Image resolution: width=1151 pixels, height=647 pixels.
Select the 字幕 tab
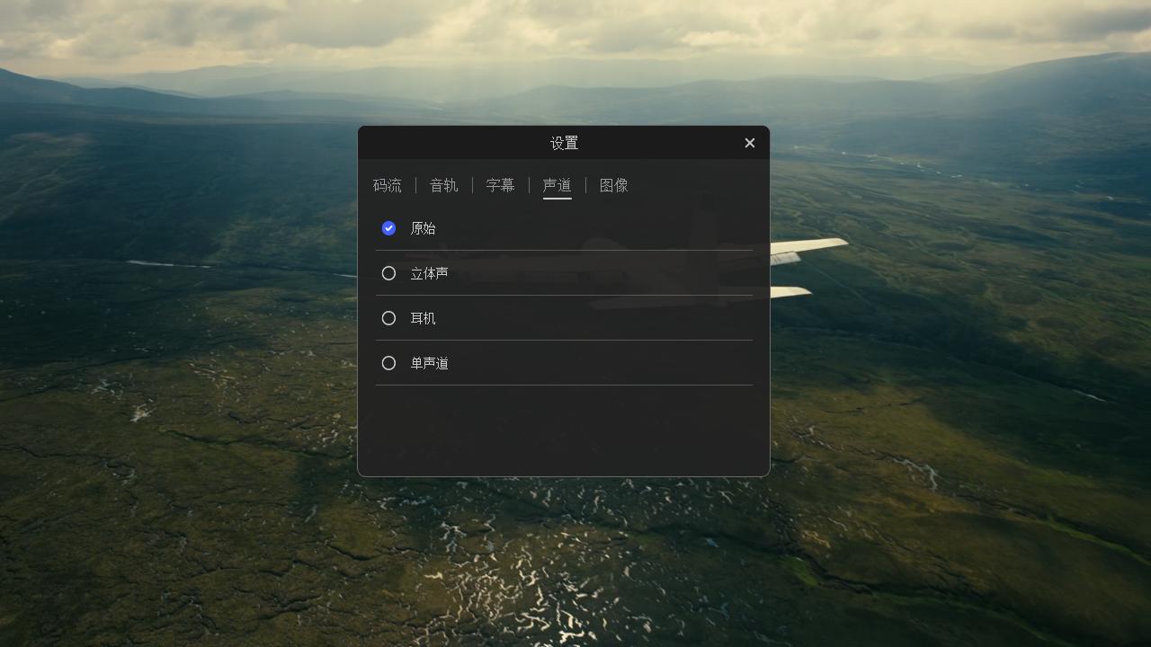500,185
